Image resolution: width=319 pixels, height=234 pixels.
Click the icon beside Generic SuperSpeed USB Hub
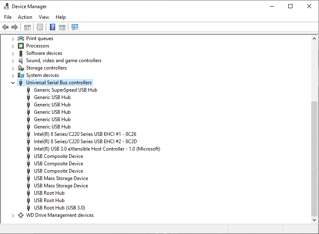[x=29, y=90]
